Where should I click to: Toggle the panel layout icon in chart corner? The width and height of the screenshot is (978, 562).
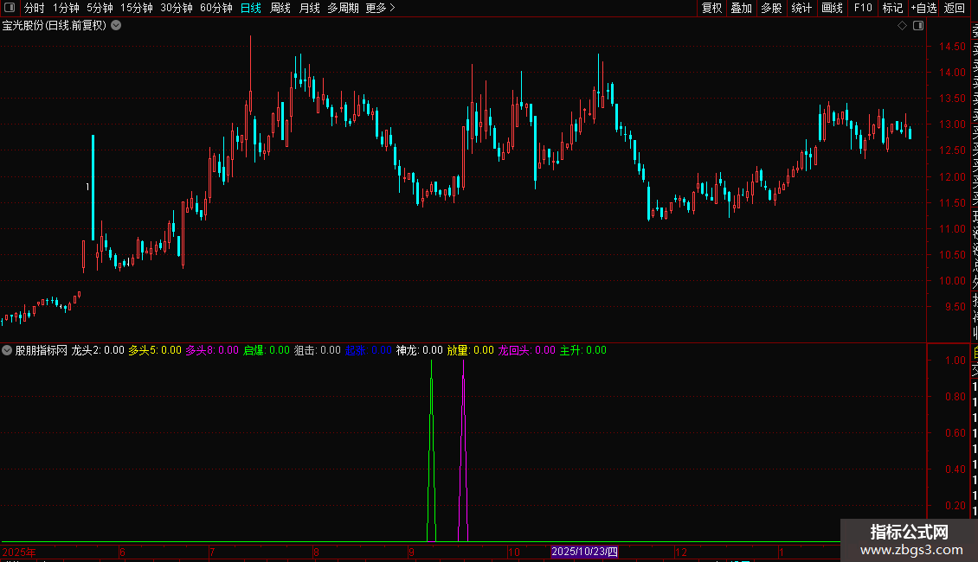pyautogui.click(x=918, y=26)
